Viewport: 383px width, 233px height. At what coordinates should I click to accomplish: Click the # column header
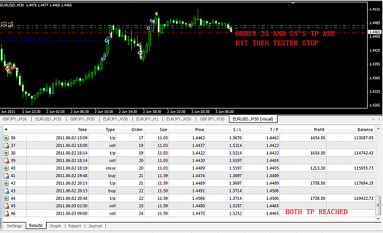6,129
